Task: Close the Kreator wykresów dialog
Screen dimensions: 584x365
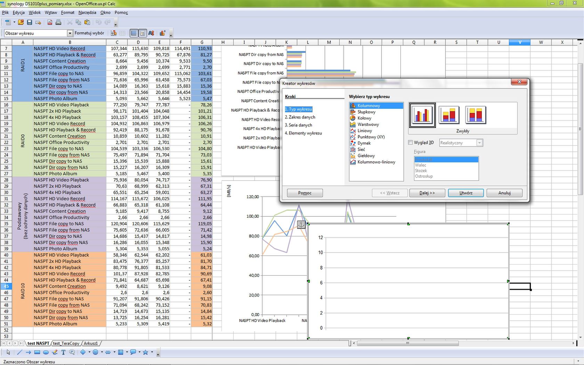Action: [x=519, y=82]
